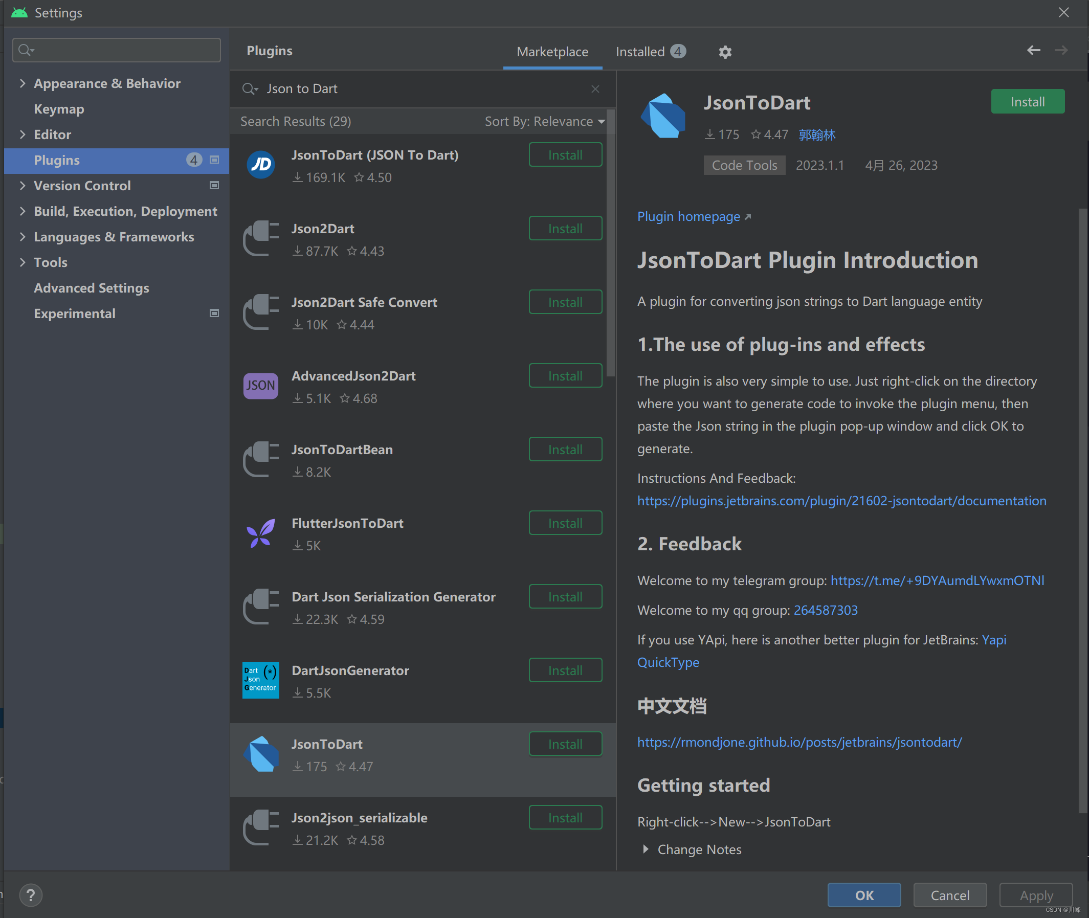The width and height of the screenshot is (1089, 918).
Task: Expand the Editor settings section
Action: (x=22, y=135)
